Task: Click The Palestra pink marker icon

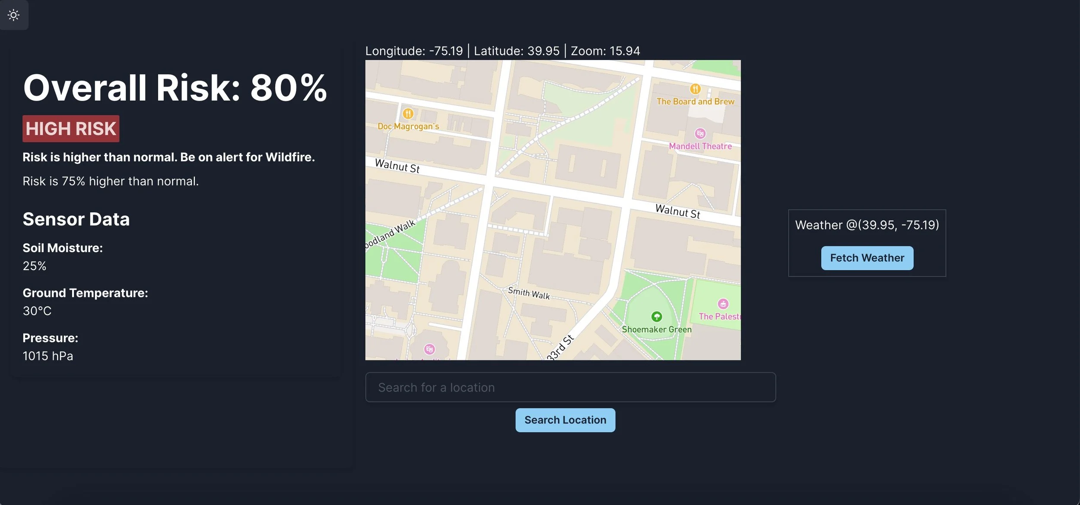Action: click(x=723, y=304)
